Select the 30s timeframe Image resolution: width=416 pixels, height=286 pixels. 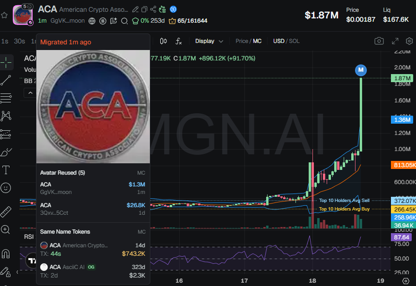tap(19, 42)
